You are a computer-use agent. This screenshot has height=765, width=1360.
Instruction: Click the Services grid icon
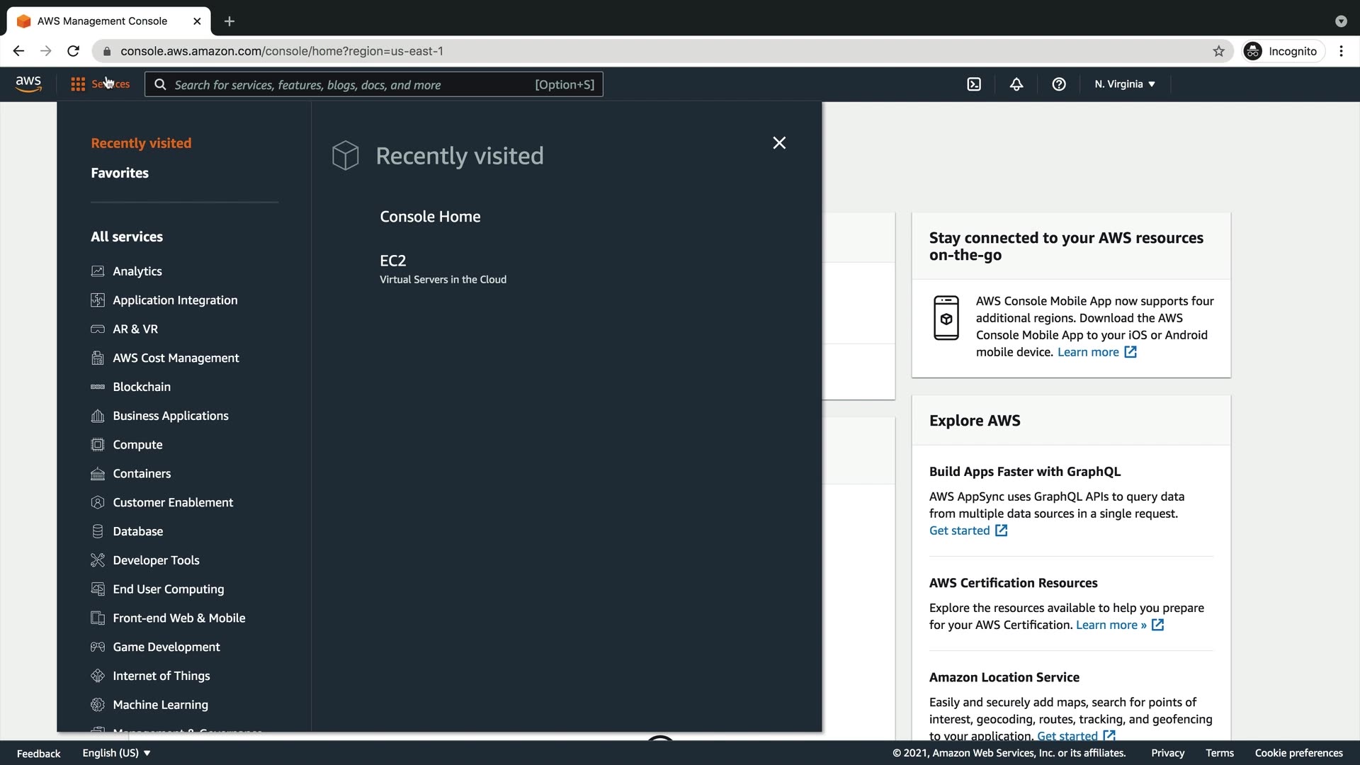click(x=78, y=84)
